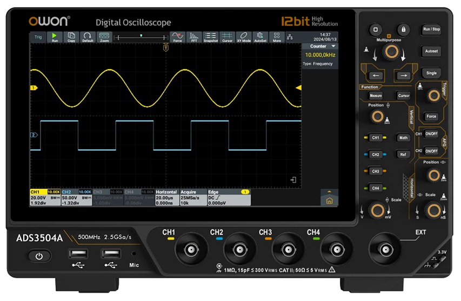Enable Cursor from the top toolbar
The height and width of the screenshot is (301, 461).
pyautogui.click(x=228, y=37)
